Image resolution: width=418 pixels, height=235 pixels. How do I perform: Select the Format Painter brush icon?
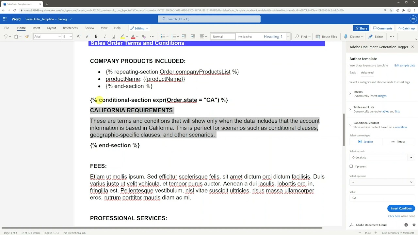(x=27, y=37)
